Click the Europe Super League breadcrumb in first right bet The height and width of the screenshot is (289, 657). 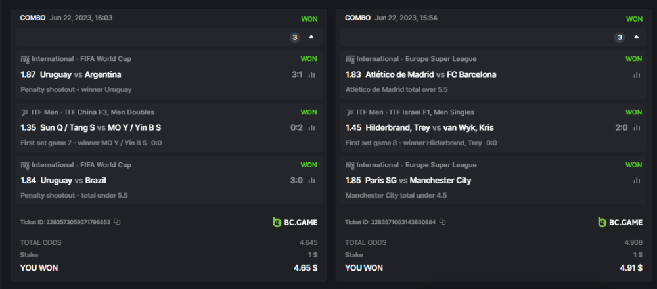coord(440,59)
